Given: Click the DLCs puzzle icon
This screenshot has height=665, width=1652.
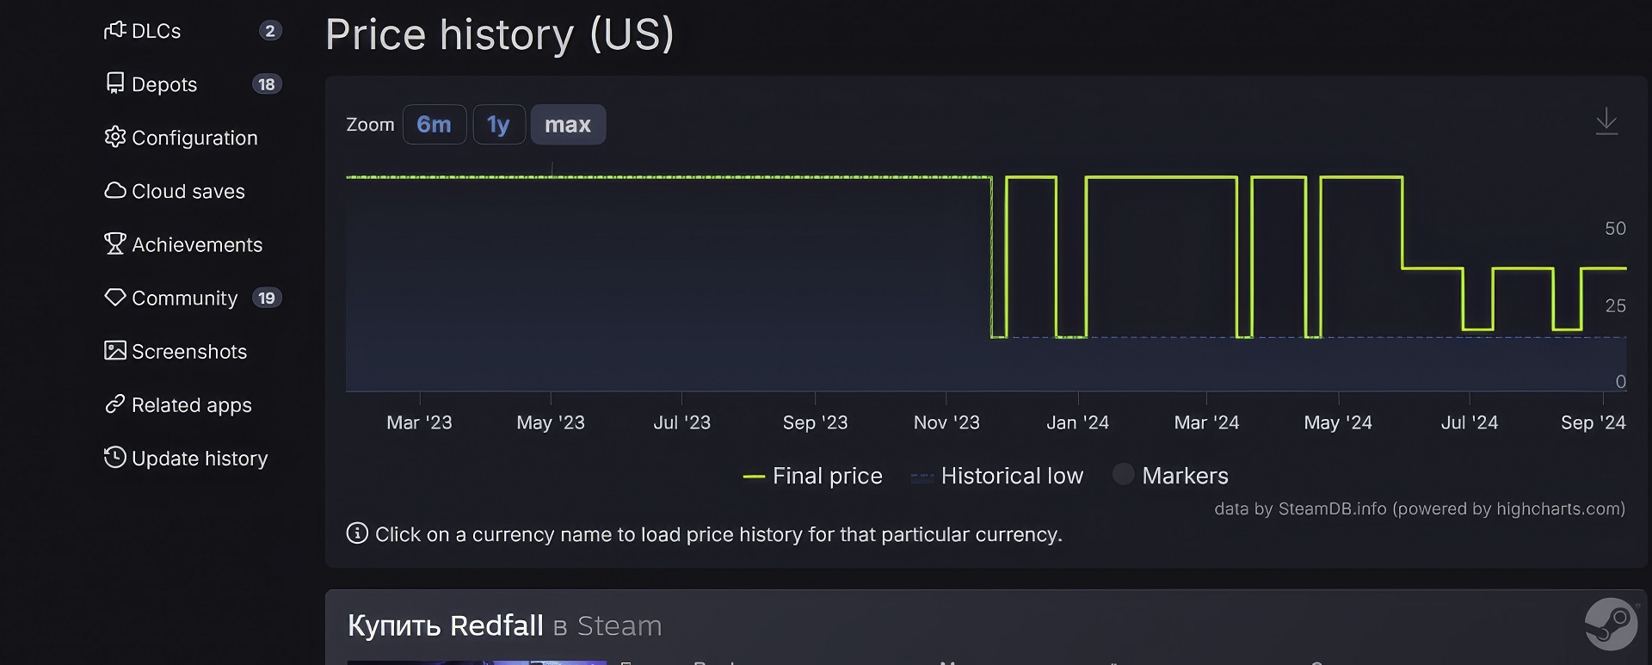Looking at the screenshot, I should click(115, 31).
